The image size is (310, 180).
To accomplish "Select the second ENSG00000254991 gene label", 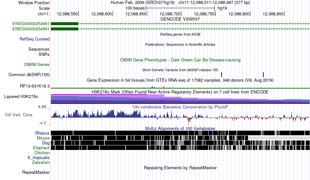I will 31,29.
